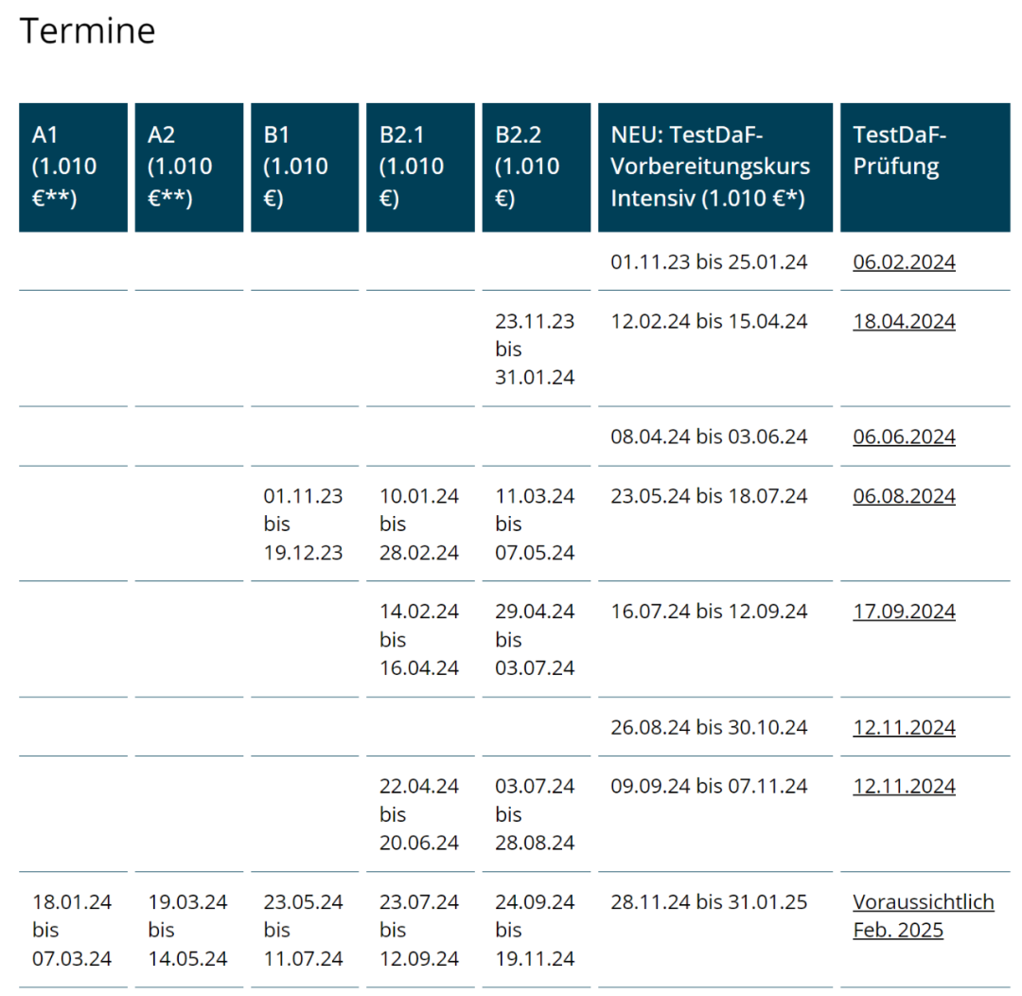The image size is (1022, 996).
Task: Click the 18.04.2024 exam date link
Action: tap(904, 321)
